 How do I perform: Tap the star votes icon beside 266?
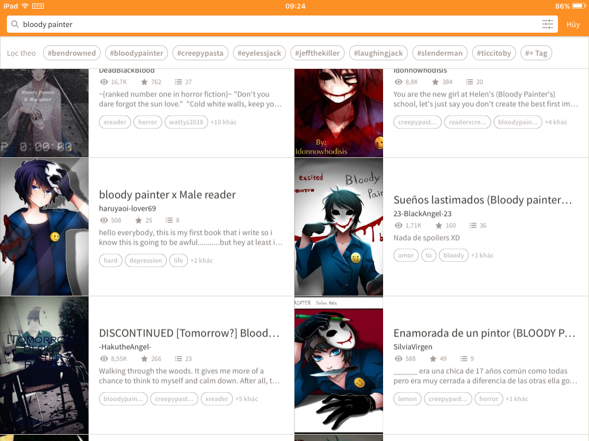[144, 358]
